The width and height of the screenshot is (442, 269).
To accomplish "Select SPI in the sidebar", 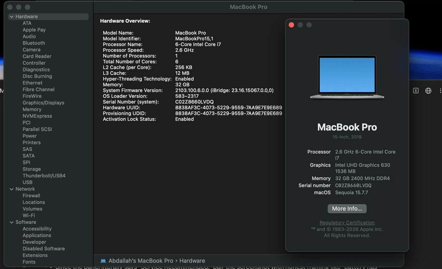I will click(x=26, y=162).
